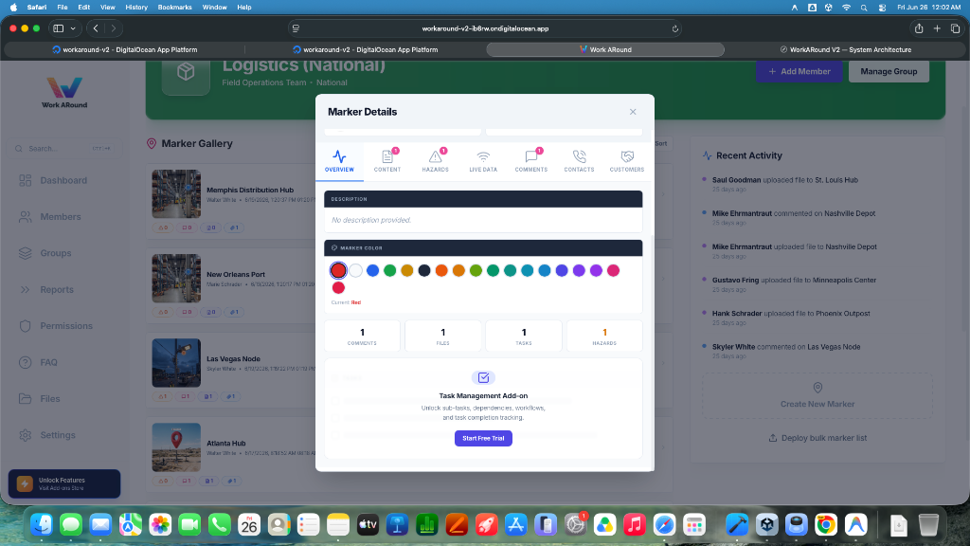This screenshot has width=970, height=546.
Task: Open the Customers handshake tab
Action: 627,161
